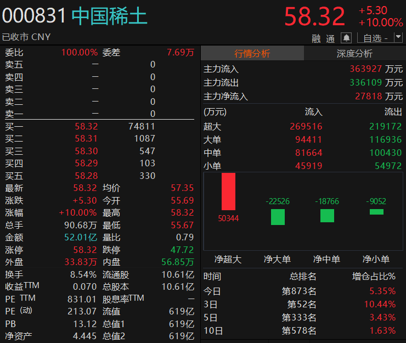Switch to the 深度分析 tab

pyautogui.click(x=354, y=53)
